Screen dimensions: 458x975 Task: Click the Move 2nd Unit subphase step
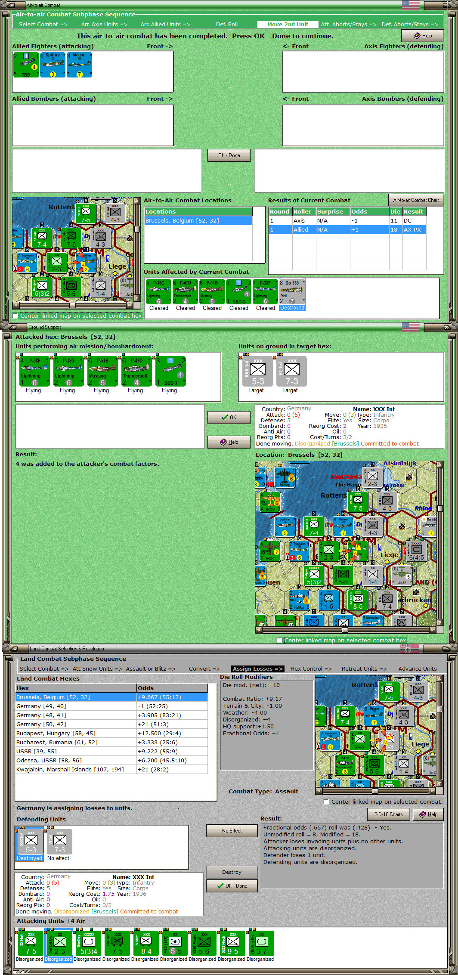click(x=288, y=25)
